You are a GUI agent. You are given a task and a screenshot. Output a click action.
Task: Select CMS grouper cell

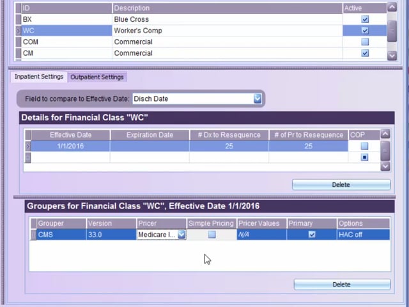tap(61, 235)
